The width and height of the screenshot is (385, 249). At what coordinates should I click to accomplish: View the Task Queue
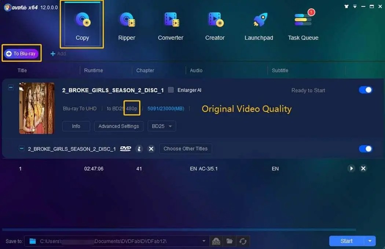[303, 26]
